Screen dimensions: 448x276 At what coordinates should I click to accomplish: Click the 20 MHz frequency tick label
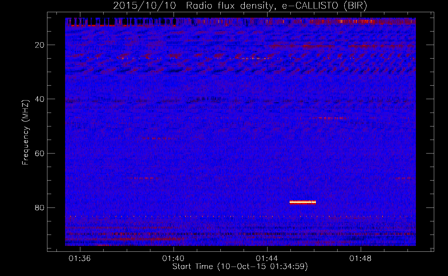click(x=40, y=45)
